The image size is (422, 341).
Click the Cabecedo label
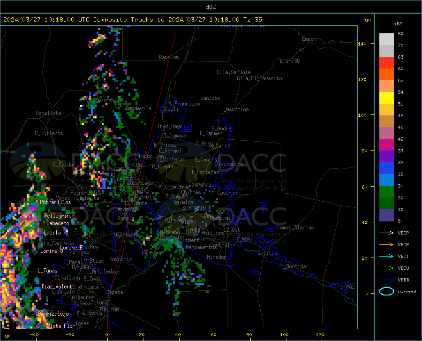[x=58, y=223]
